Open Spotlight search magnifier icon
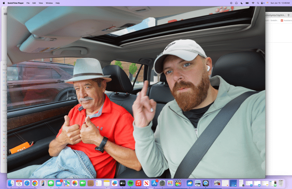The image size is (292, 189). click(x=258, y=3)
